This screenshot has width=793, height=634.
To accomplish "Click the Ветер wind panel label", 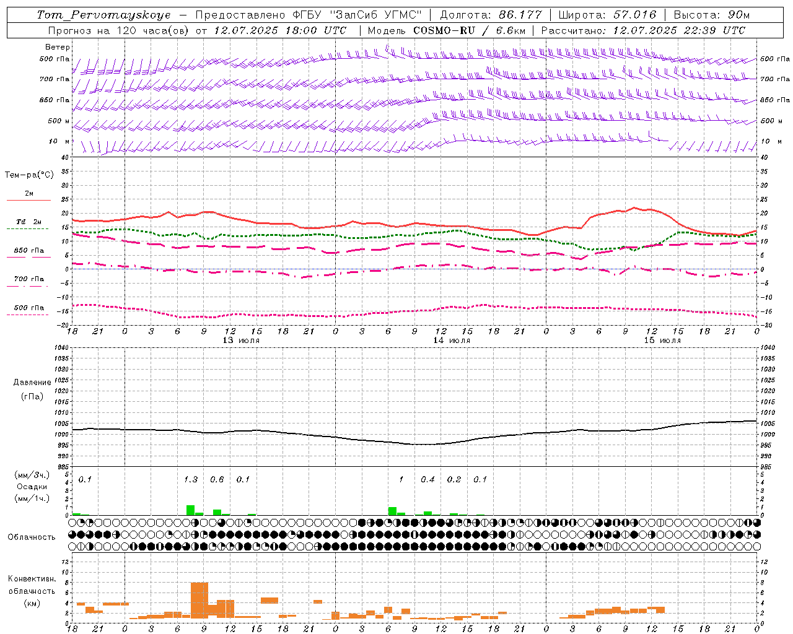I will pos(58,47).
